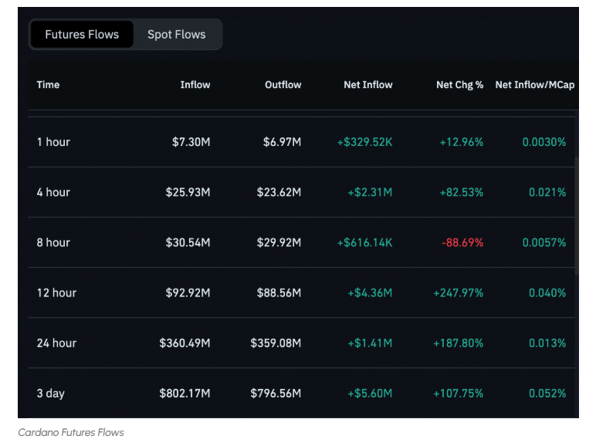Click the Inflow column header
This screenshot has width=596, height=446.
click(195, 85)
